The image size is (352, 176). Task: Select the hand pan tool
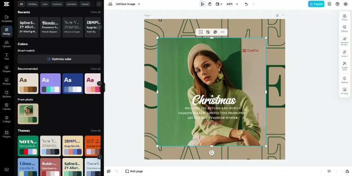tap(210, 4)
